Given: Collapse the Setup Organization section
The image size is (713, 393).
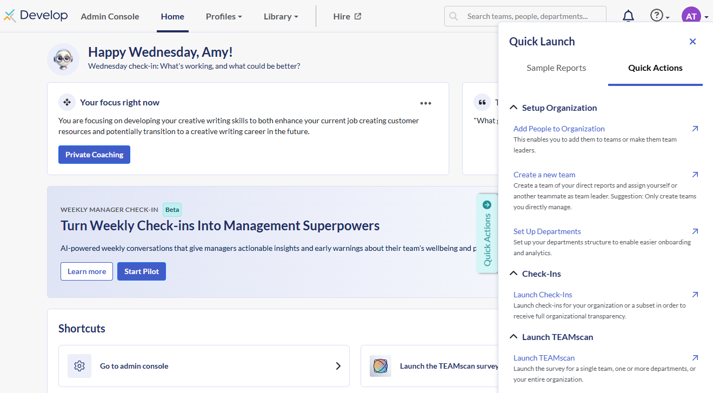Looking at the screenshot, I should (x=514, y=108).
